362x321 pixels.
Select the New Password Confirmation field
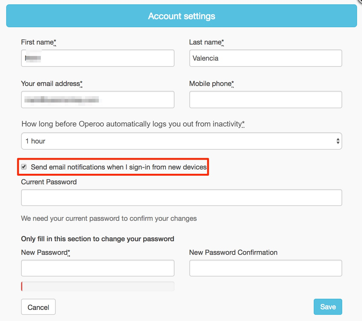coord(265,268)
